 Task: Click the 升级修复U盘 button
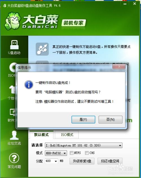coord(82,161)
